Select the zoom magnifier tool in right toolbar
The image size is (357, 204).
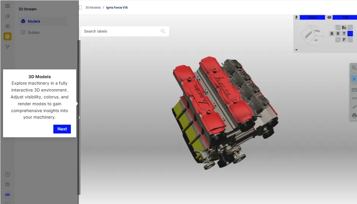click(x=354, y=68)
